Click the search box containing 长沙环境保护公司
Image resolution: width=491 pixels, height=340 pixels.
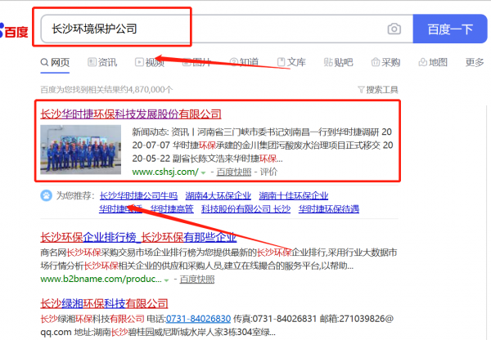[205, 29]
